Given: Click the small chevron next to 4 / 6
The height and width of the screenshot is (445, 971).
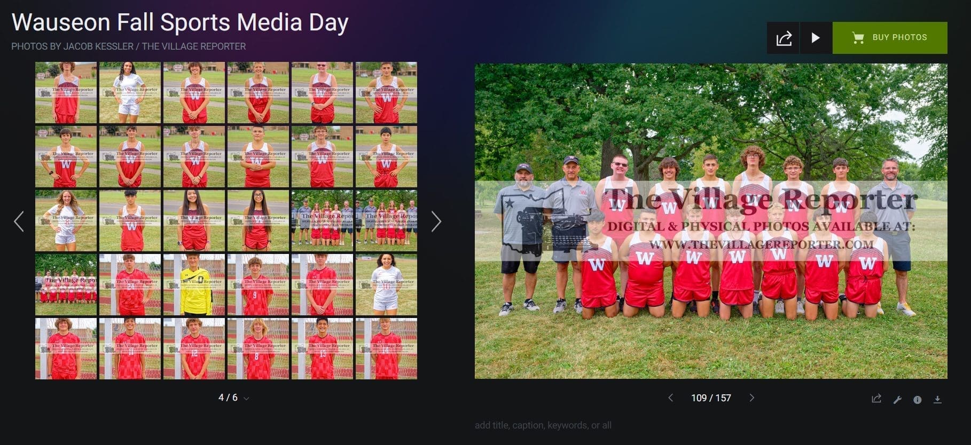Looking at the screenshot, I should click(246, 399).
